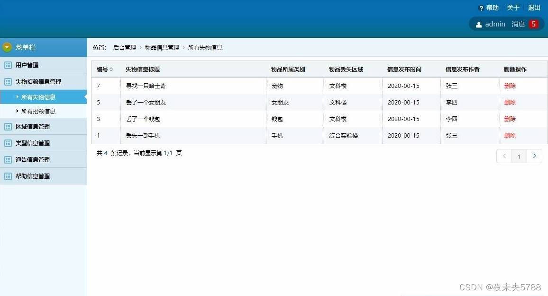This screenshot has height=296, width=548.
Task: Click the 删除操作 column header
Action: coord(515,70)
